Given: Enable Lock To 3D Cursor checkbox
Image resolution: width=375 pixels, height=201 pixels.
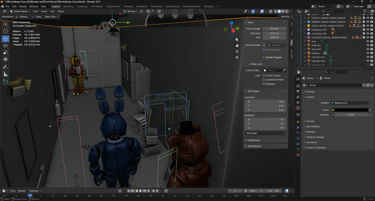Looking at the screenshot, I should [x=264, y=76].
